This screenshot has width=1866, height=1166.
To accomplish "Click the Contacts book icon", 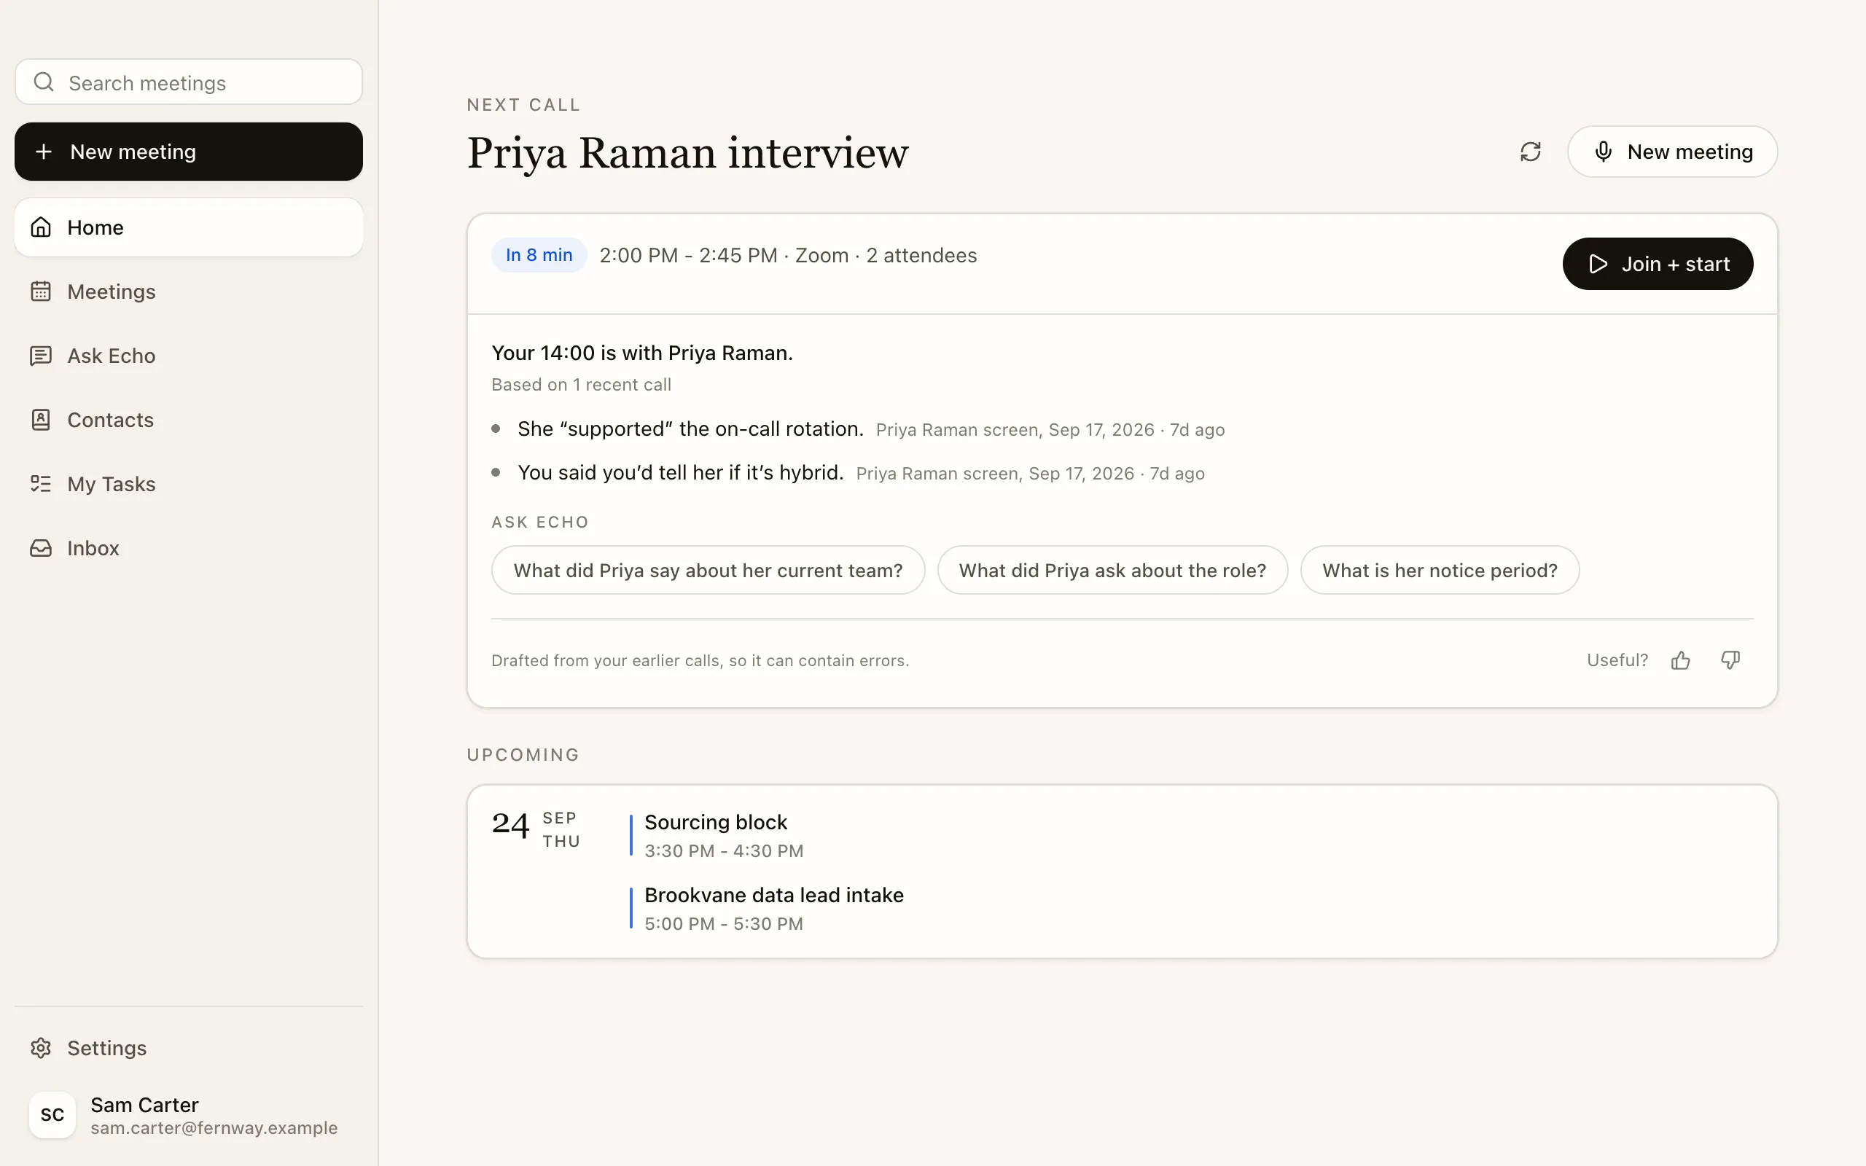I will click(x=41, y=420).
